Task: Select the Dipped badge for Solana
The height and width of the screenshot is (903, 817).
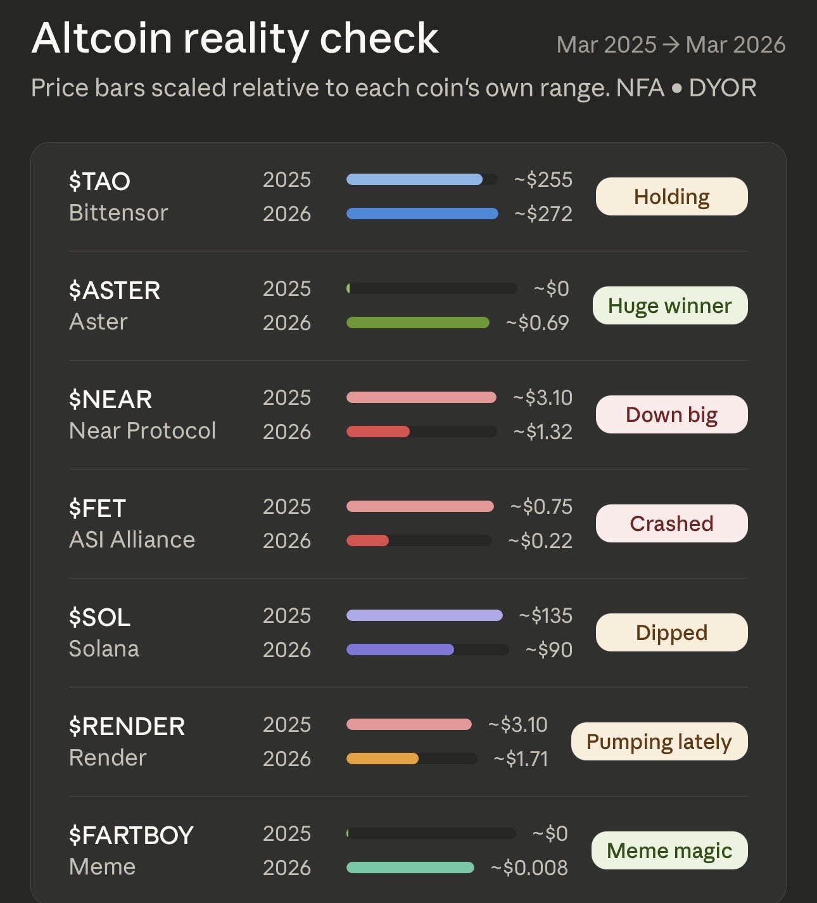Action: (671, 632)
